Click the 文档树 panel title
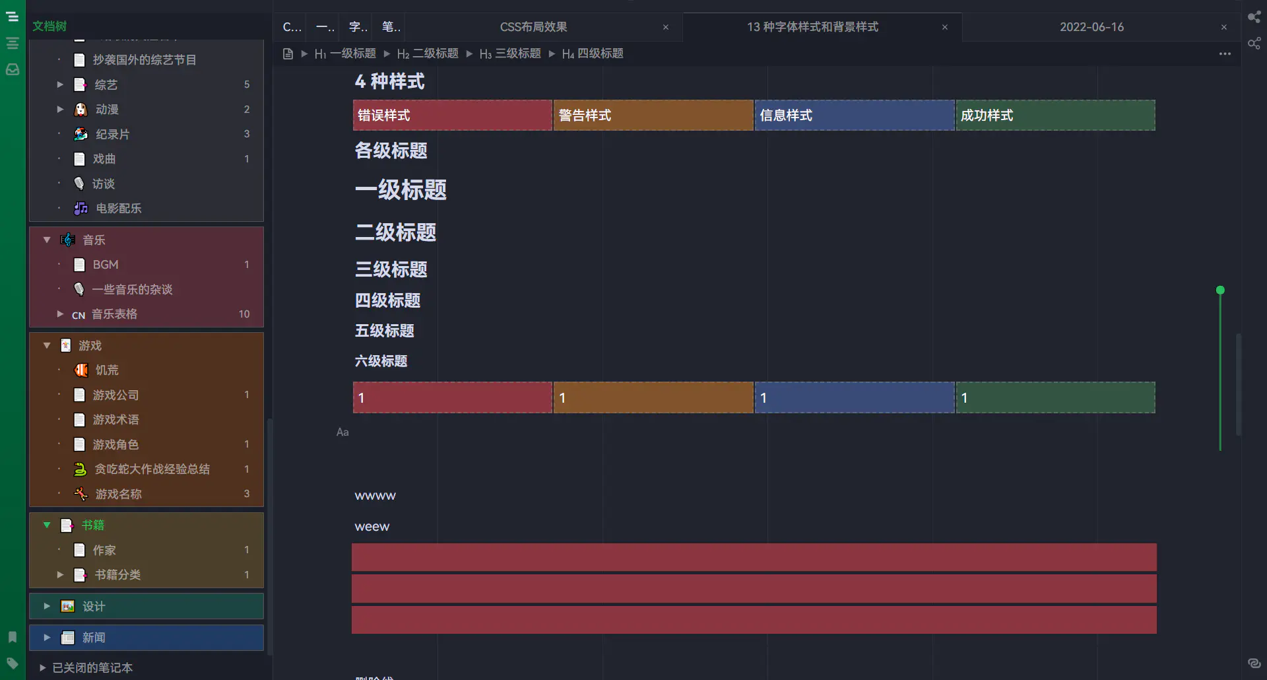This screenshot has width=1267, height=680. point(49,26)
